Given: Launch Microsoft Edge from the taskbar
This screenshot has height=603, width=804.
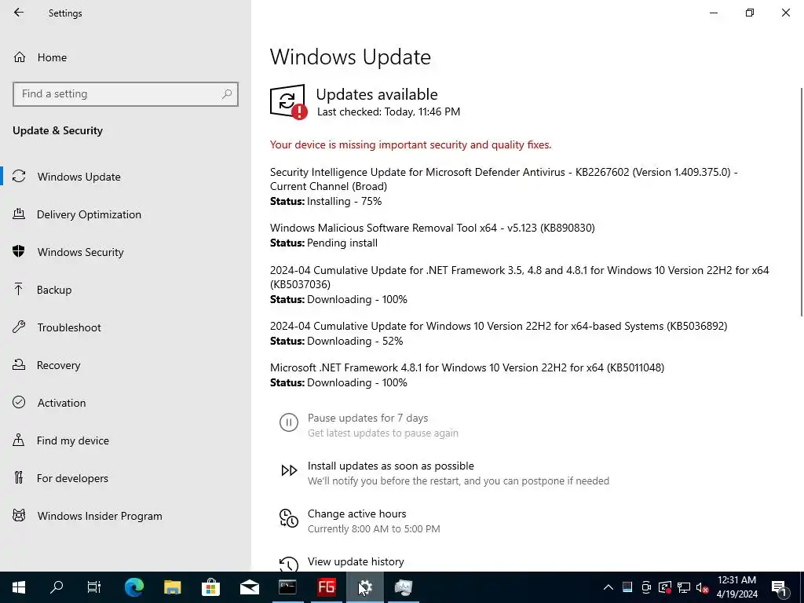Looking at the screenshot, I should point(134,587).
